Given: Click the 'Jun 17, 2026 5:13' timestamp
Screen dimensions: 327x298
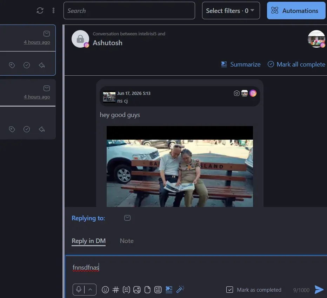Looking at the screenshot, I should (x=134, y=93).
